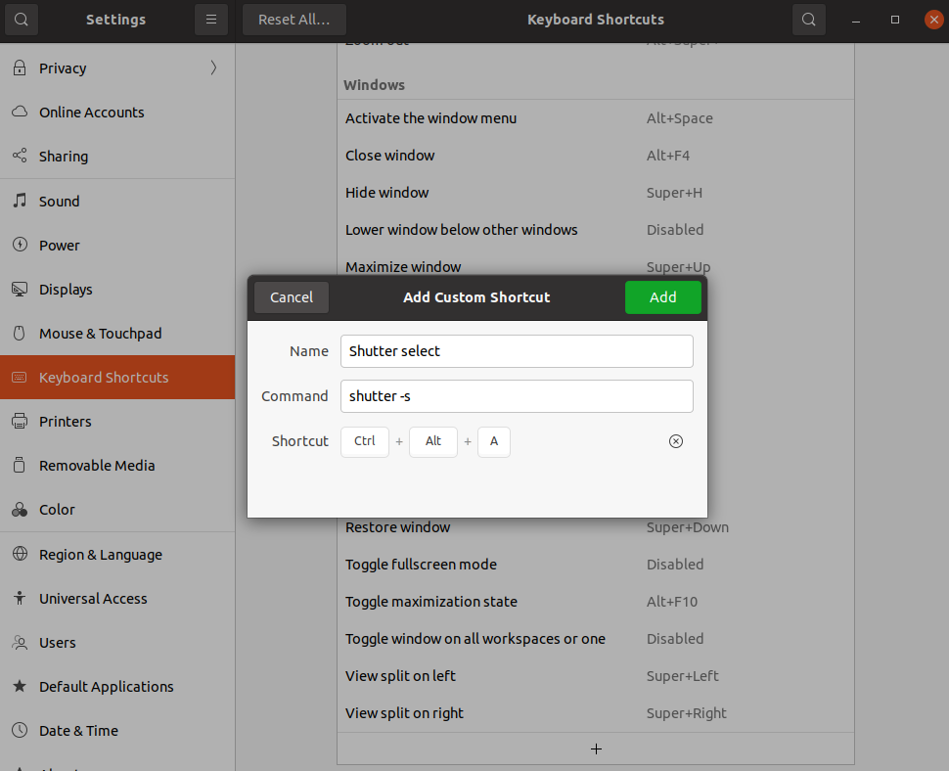The image size is (949, 771).
Task: Click the Sound music note icon
Action: point(20,201)
